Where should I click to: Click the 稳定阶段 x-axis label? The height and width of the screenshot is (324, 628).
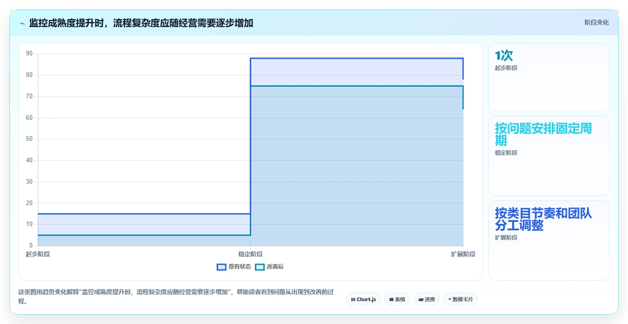(250, 254)
